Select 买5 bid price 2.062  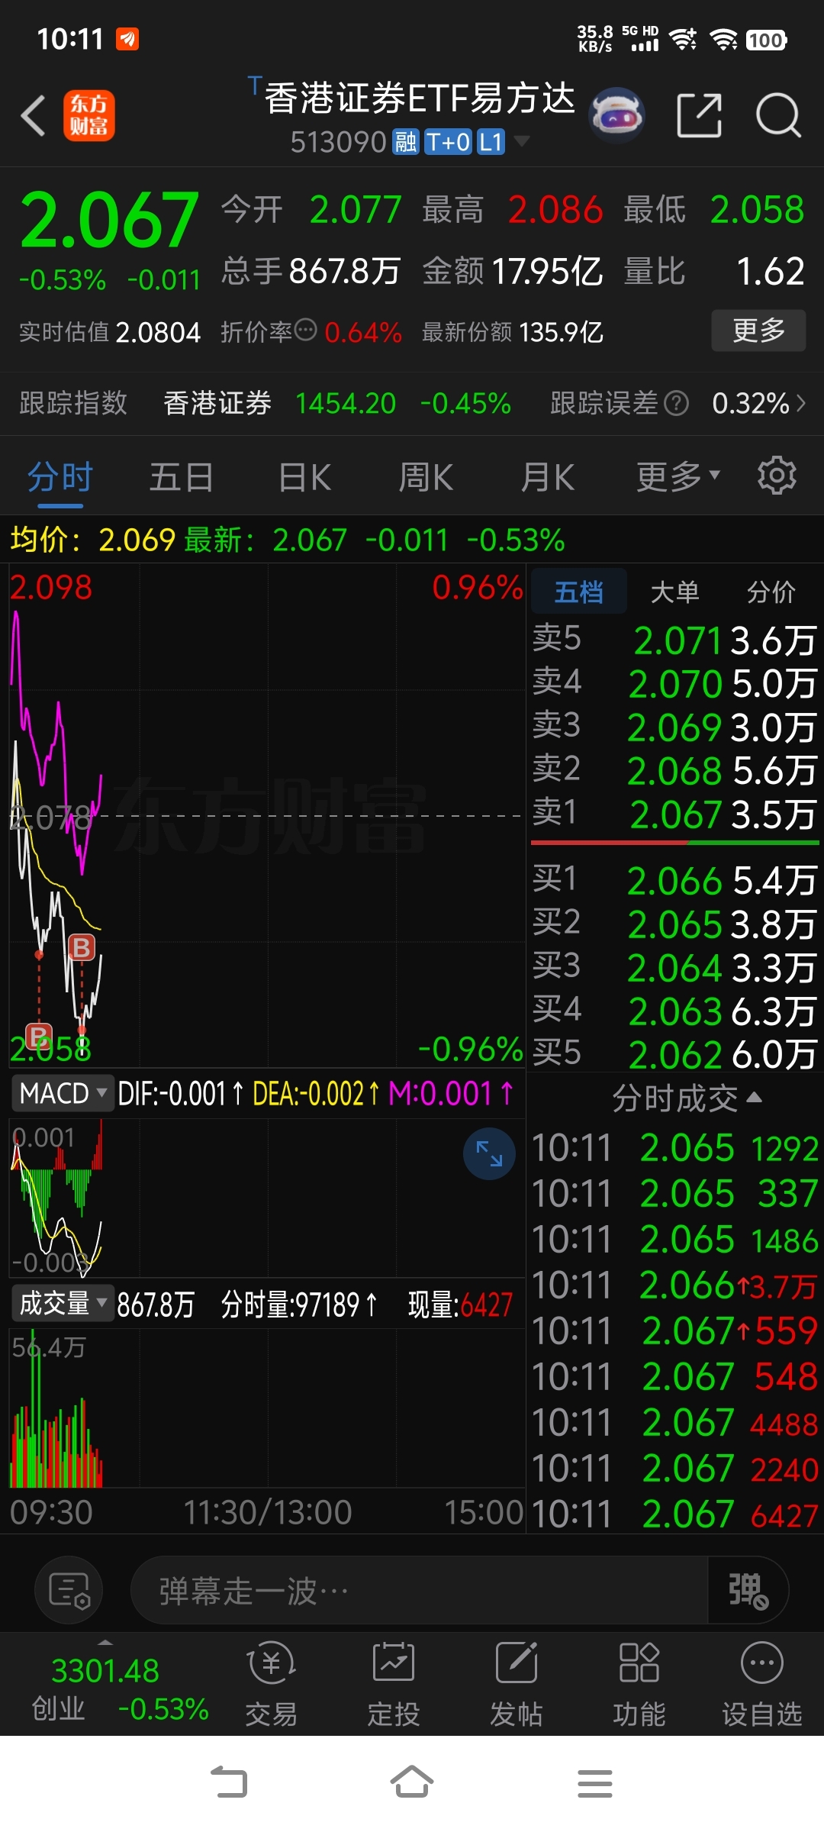(674, 1054)
